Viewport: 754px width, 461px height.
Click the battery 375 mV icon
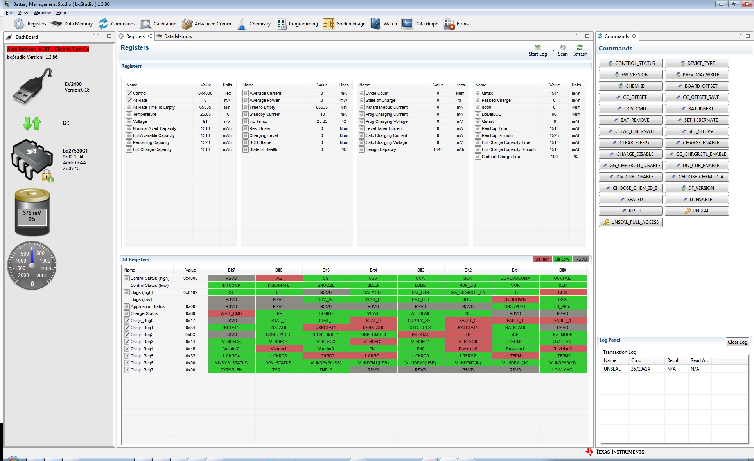coord(32,212)
